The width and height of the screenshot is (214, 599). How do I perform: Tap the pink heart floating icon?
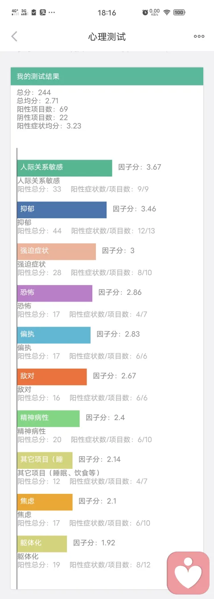(x=188, y=573)
